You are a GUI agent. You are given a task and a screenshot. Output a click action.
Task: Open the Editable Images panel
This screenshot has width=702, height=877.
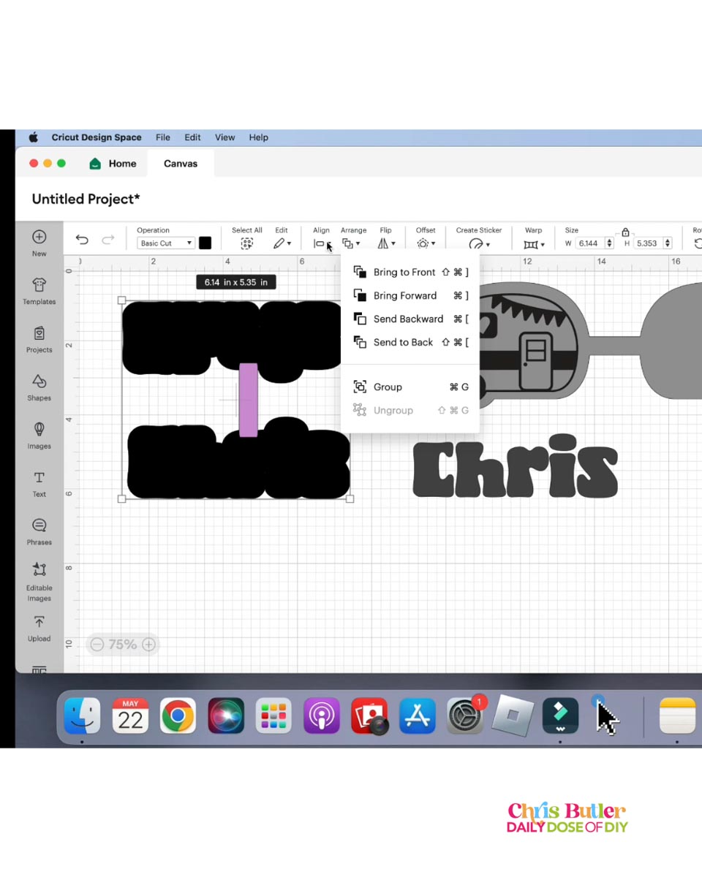[39, 582]
